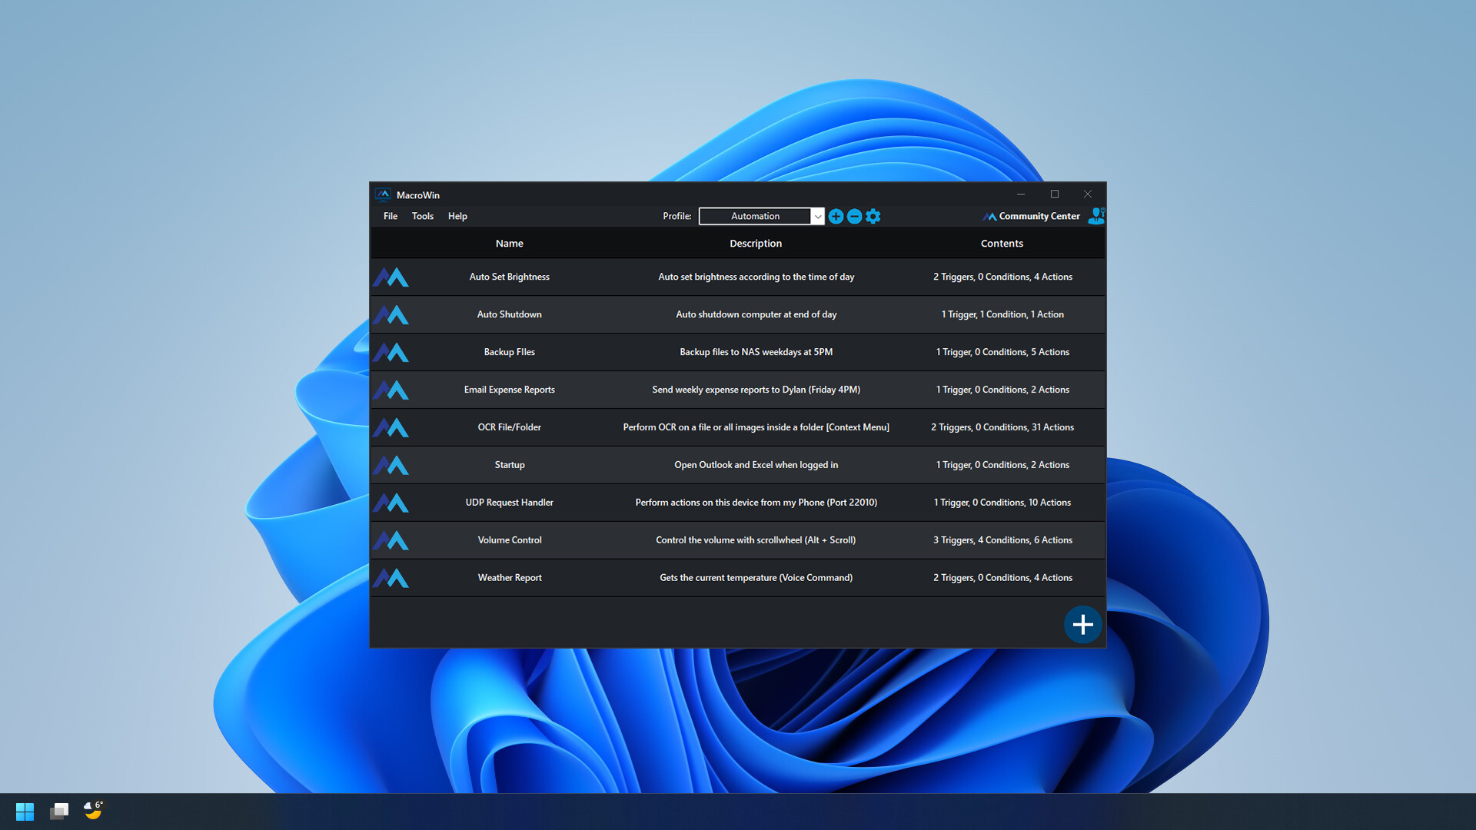Open the File menu
This screenshot has width=1476, height=830.
tap(390, 216)
